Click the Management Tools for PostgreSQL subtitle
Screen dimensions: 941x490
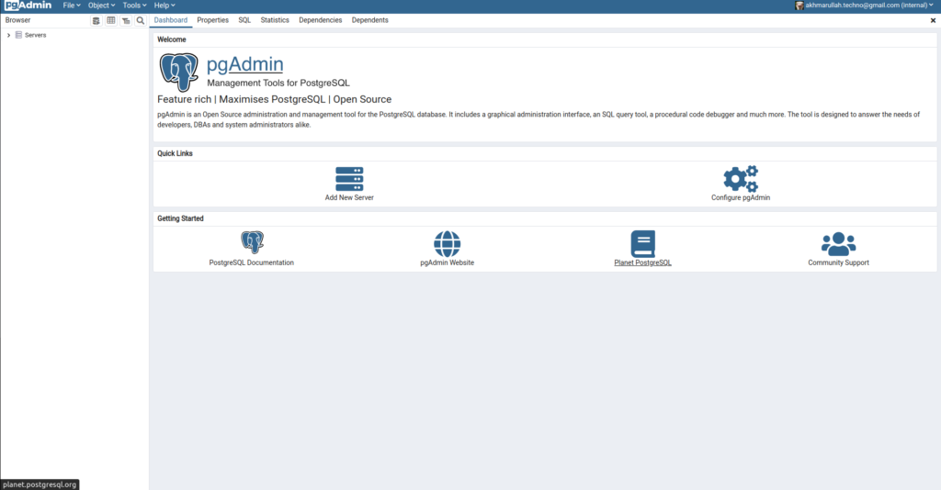pyautogui.click(x=278, y=84)
